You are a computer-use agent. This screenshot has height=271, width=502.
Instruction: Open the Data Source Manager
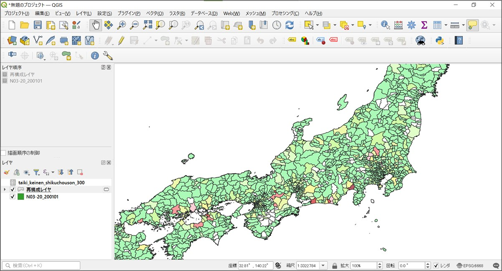tap(12, 41)
